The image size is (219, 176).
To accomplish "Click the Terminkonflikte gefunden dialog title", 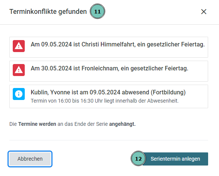I will click(48, 12).
